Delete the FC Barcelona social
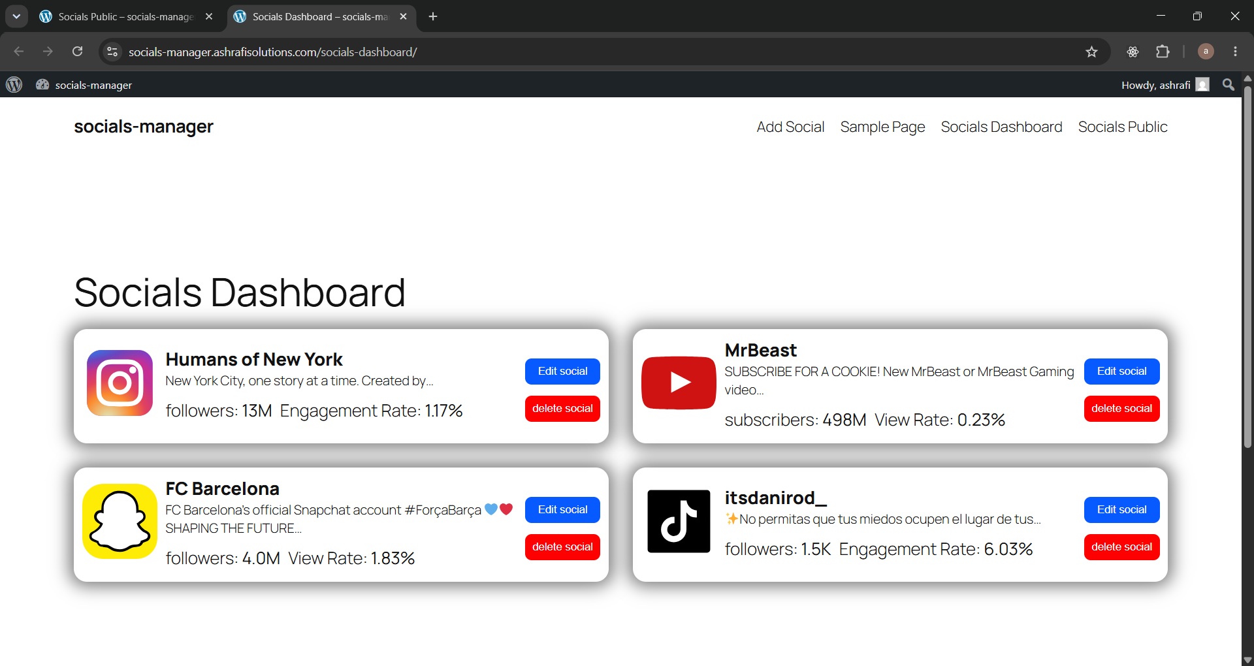This screenshot has width=1254, height=666. tap(562, 547)
